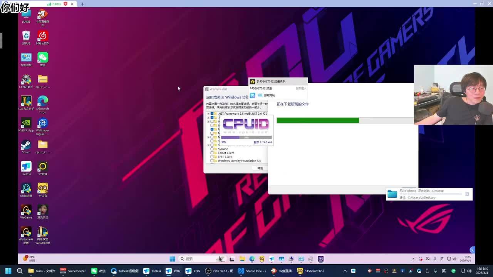Open the weather widget showing 21°C
493x277 pixels.
[30, 259]
